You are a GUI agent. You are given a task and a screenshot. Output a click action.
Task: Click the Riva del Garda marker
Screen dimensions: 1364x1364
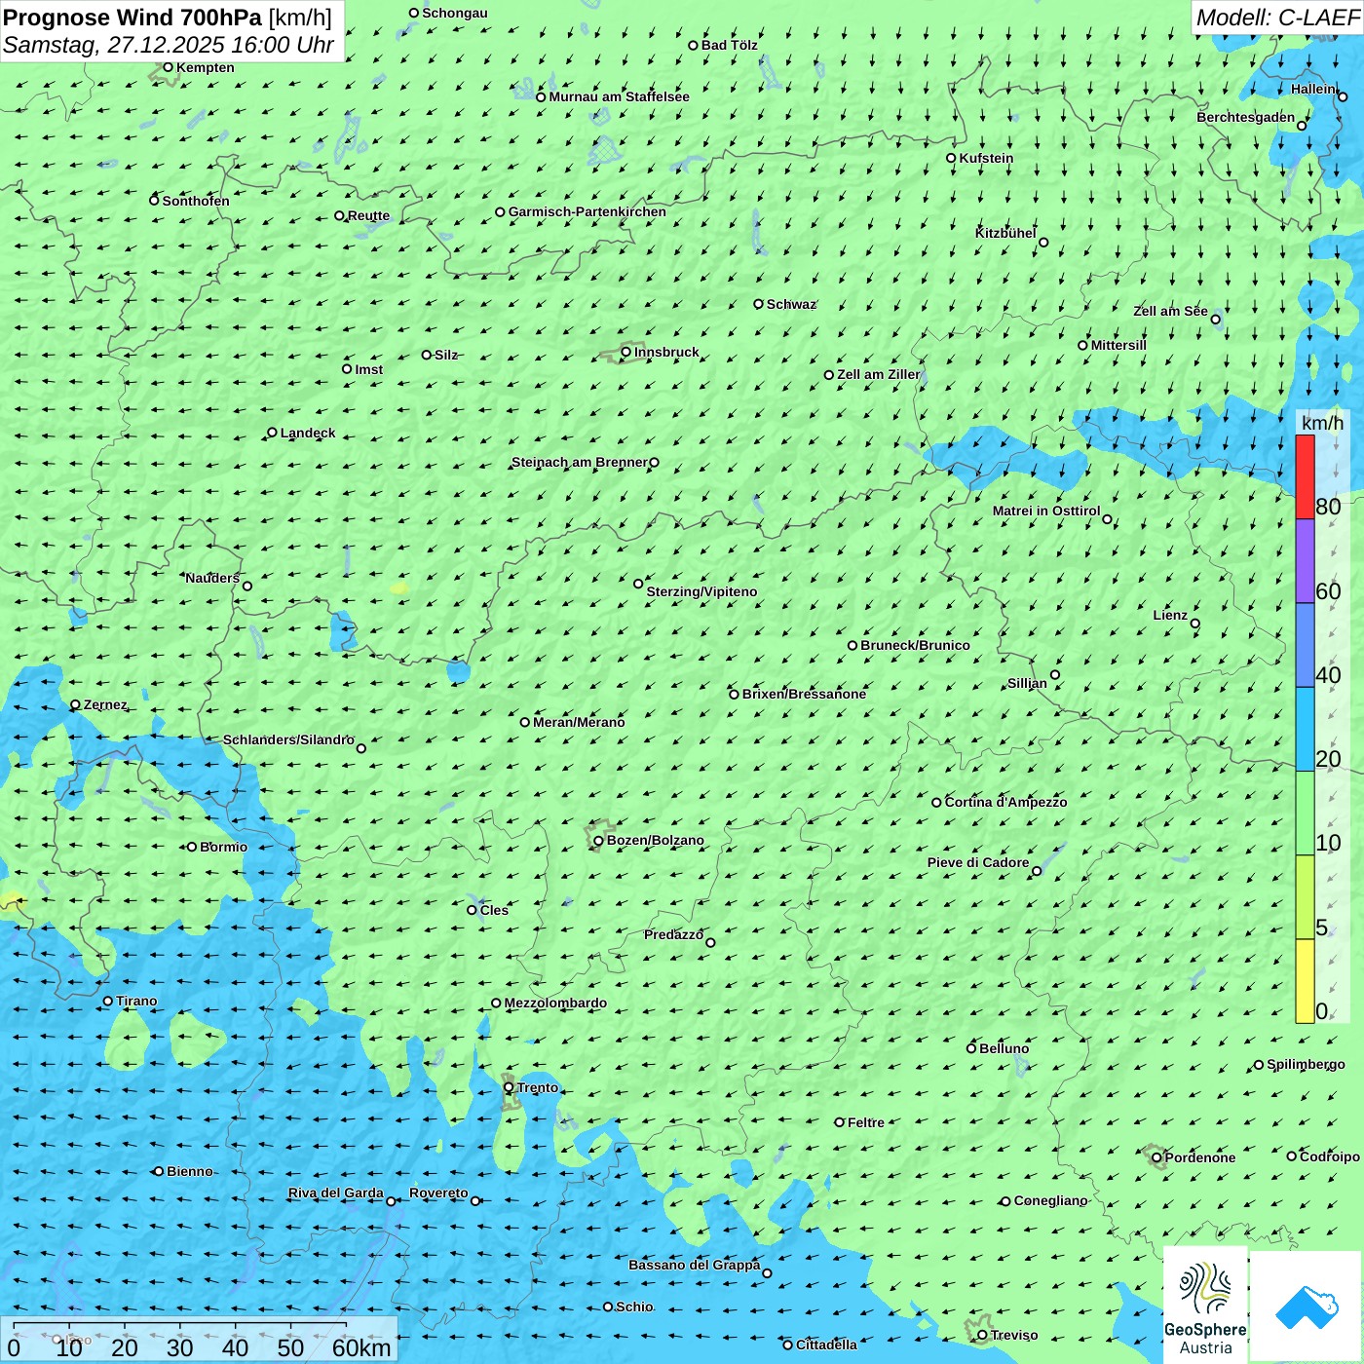pyautogui.click(x=391, y=1201)
